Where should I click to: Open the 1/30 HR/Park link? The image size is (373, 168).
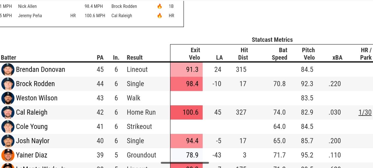[365, 112]
